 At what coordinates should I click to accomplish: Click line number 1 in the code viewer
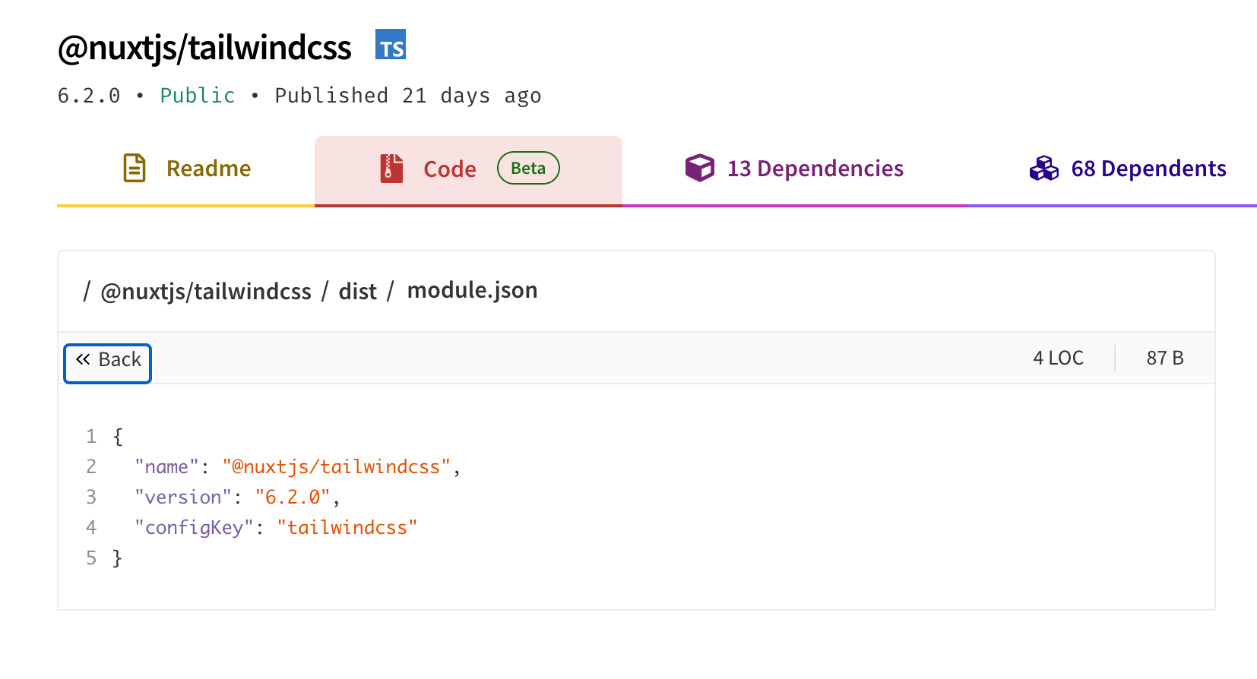tap(91, 436)
